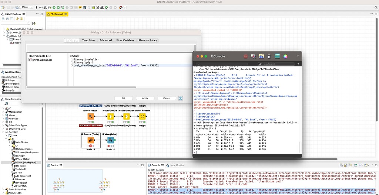Click the workflow canvas horizontal scrollbar
This screenshot has width=379, height=195.
pos(192,159)
